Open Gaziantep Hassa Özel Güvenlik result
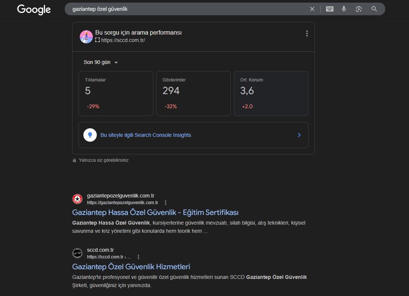Screen dimensions: 409x296 click(x=155, y=212)
